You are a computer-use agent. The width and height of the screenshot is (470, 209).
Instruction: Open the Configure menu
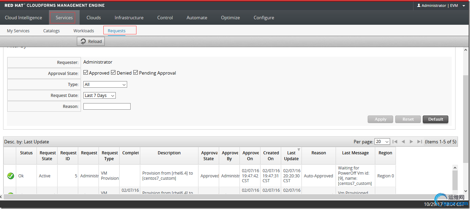pos(264,18)
